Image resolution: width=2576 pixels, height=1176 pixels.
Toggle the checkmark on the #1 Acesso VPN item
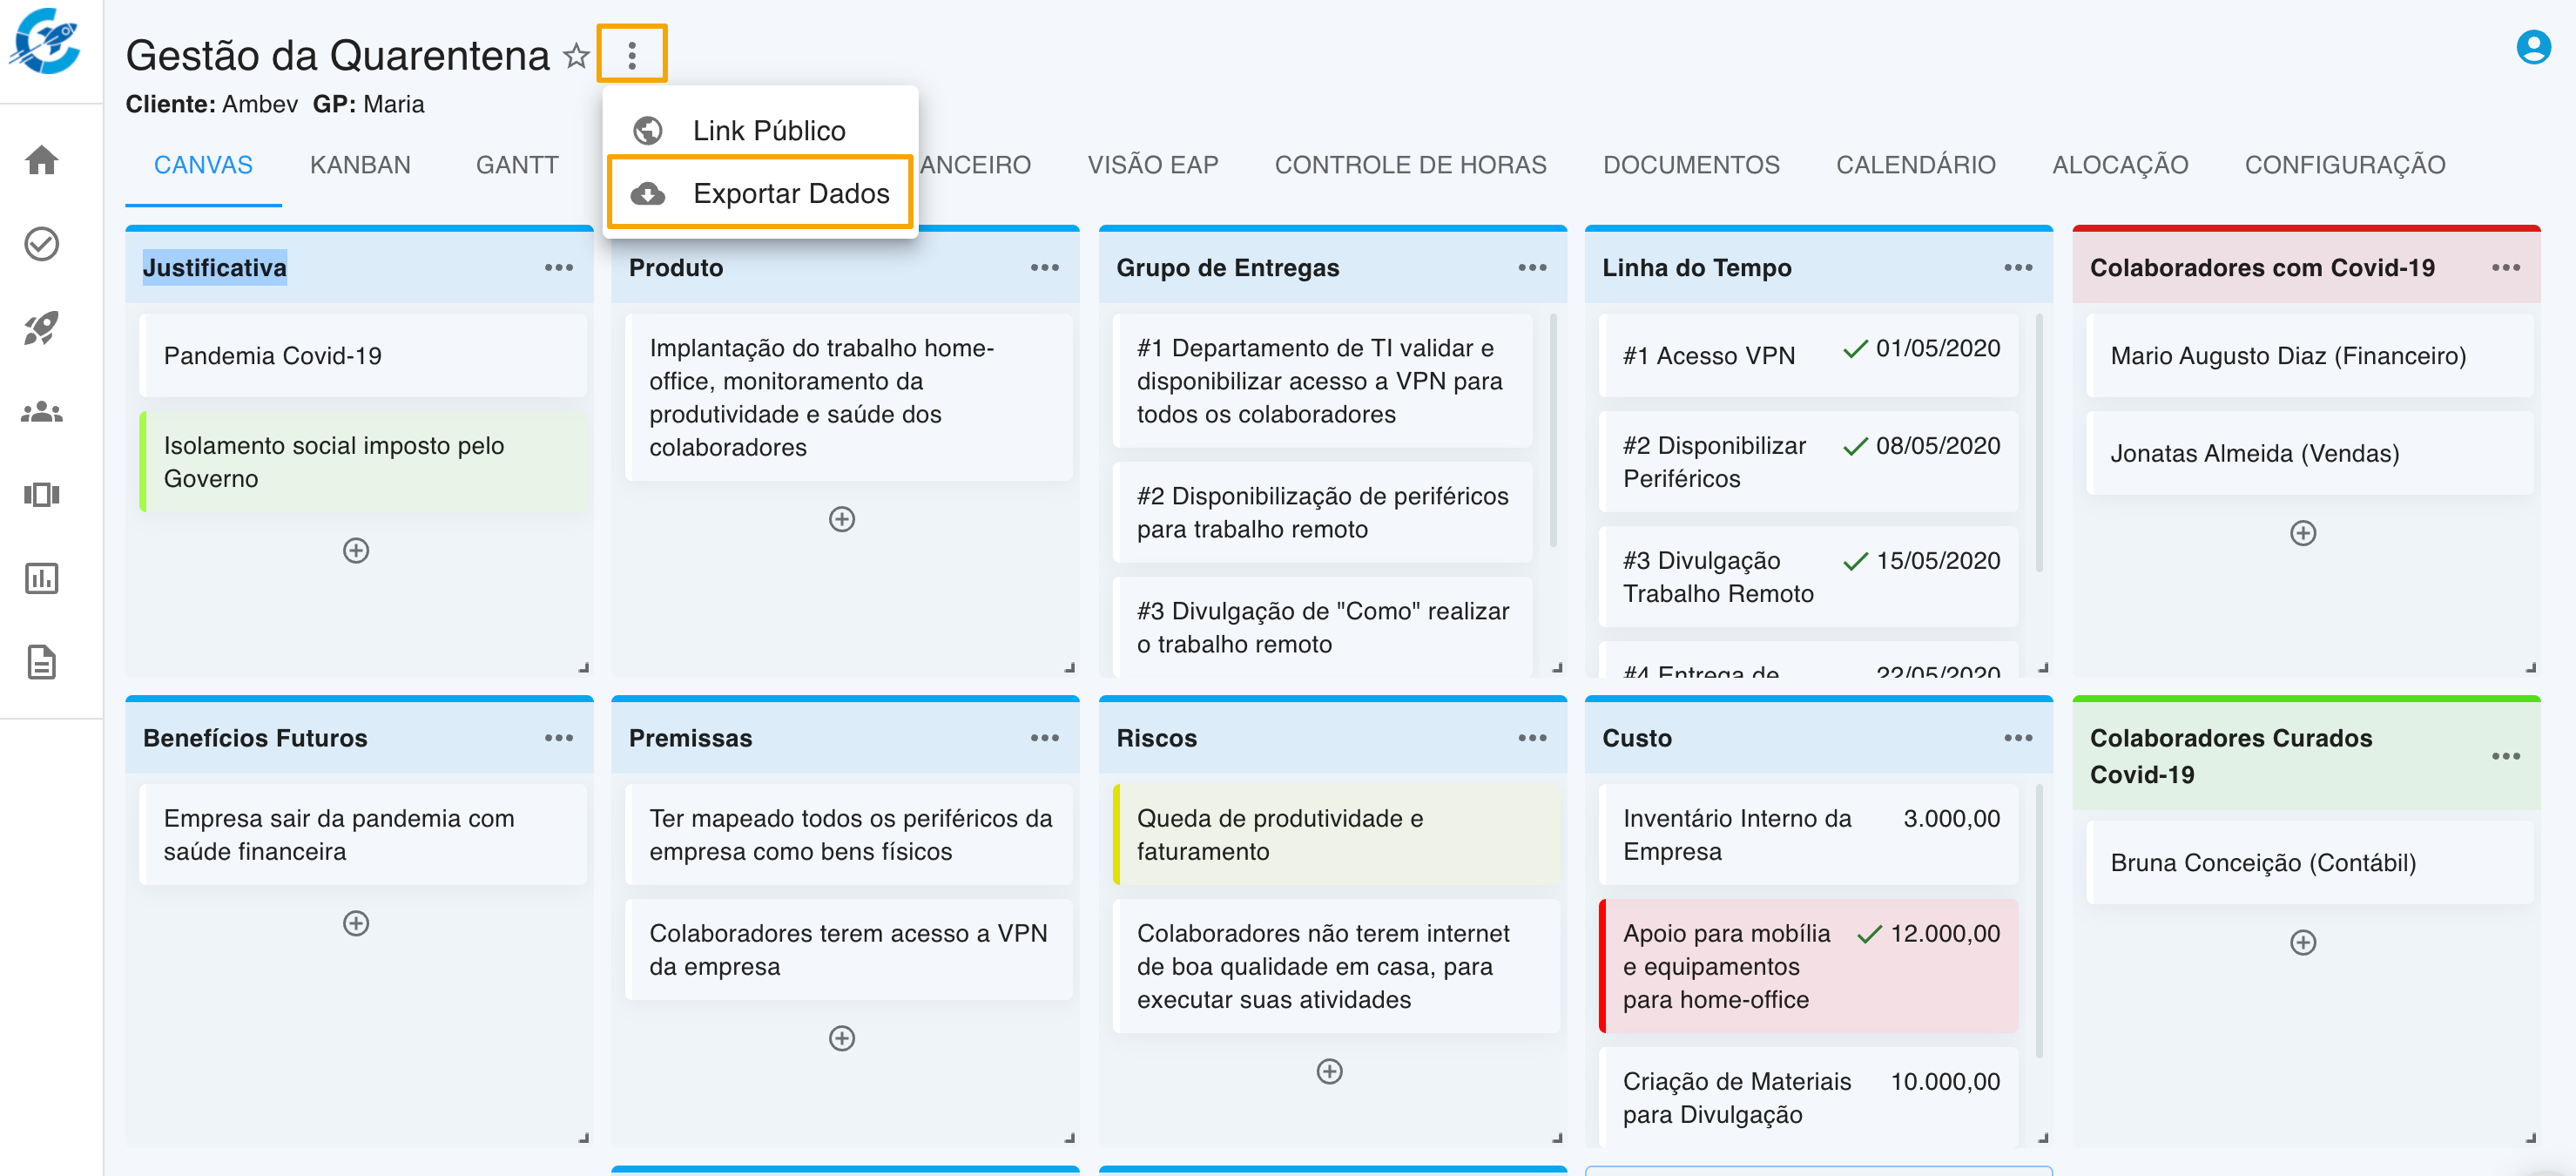[1855, 348]
